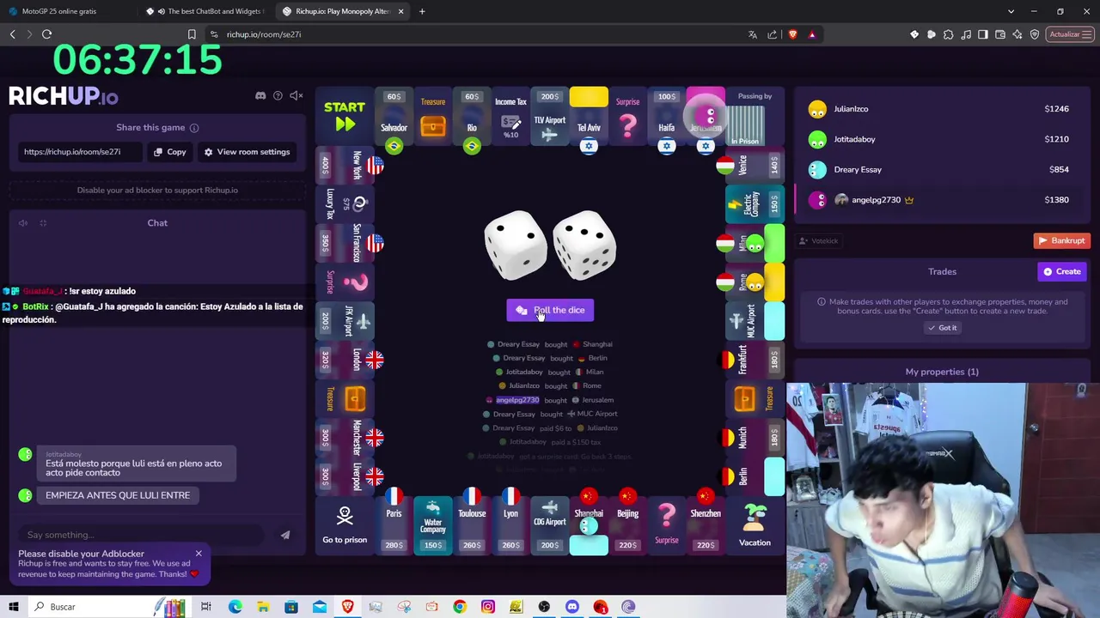Open Microsoft Edge from the taskbar

(x=235, y=607)
